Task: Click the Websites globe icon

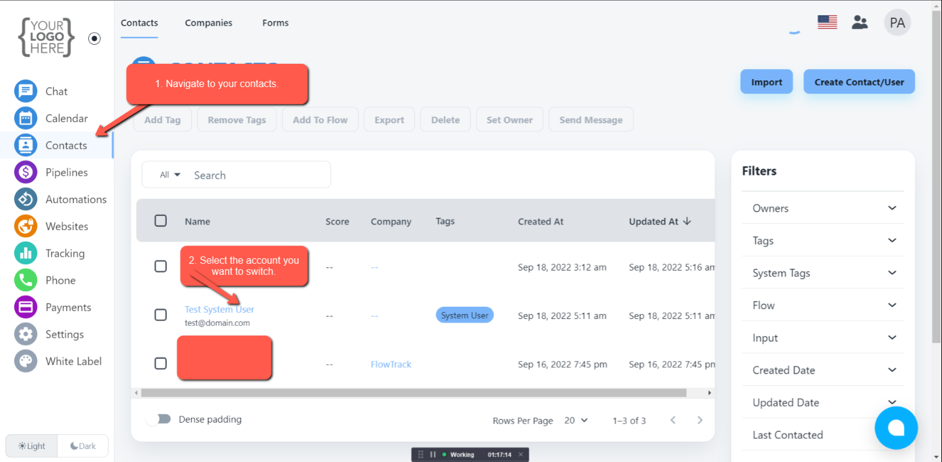Action: pyautogui.click(x=25, y=226)
